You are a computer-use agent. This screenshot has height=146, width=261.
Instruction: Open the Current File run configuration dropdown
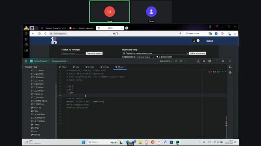(166, 61)
